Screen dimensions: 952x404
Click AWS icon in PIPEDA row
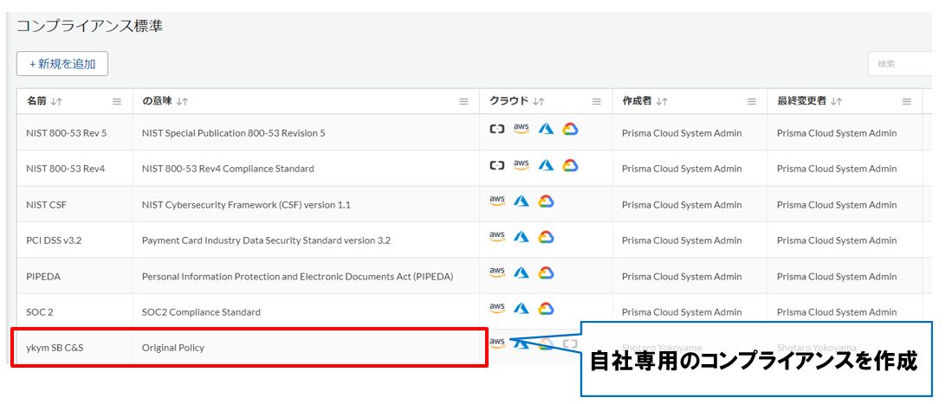pos(497,273)
